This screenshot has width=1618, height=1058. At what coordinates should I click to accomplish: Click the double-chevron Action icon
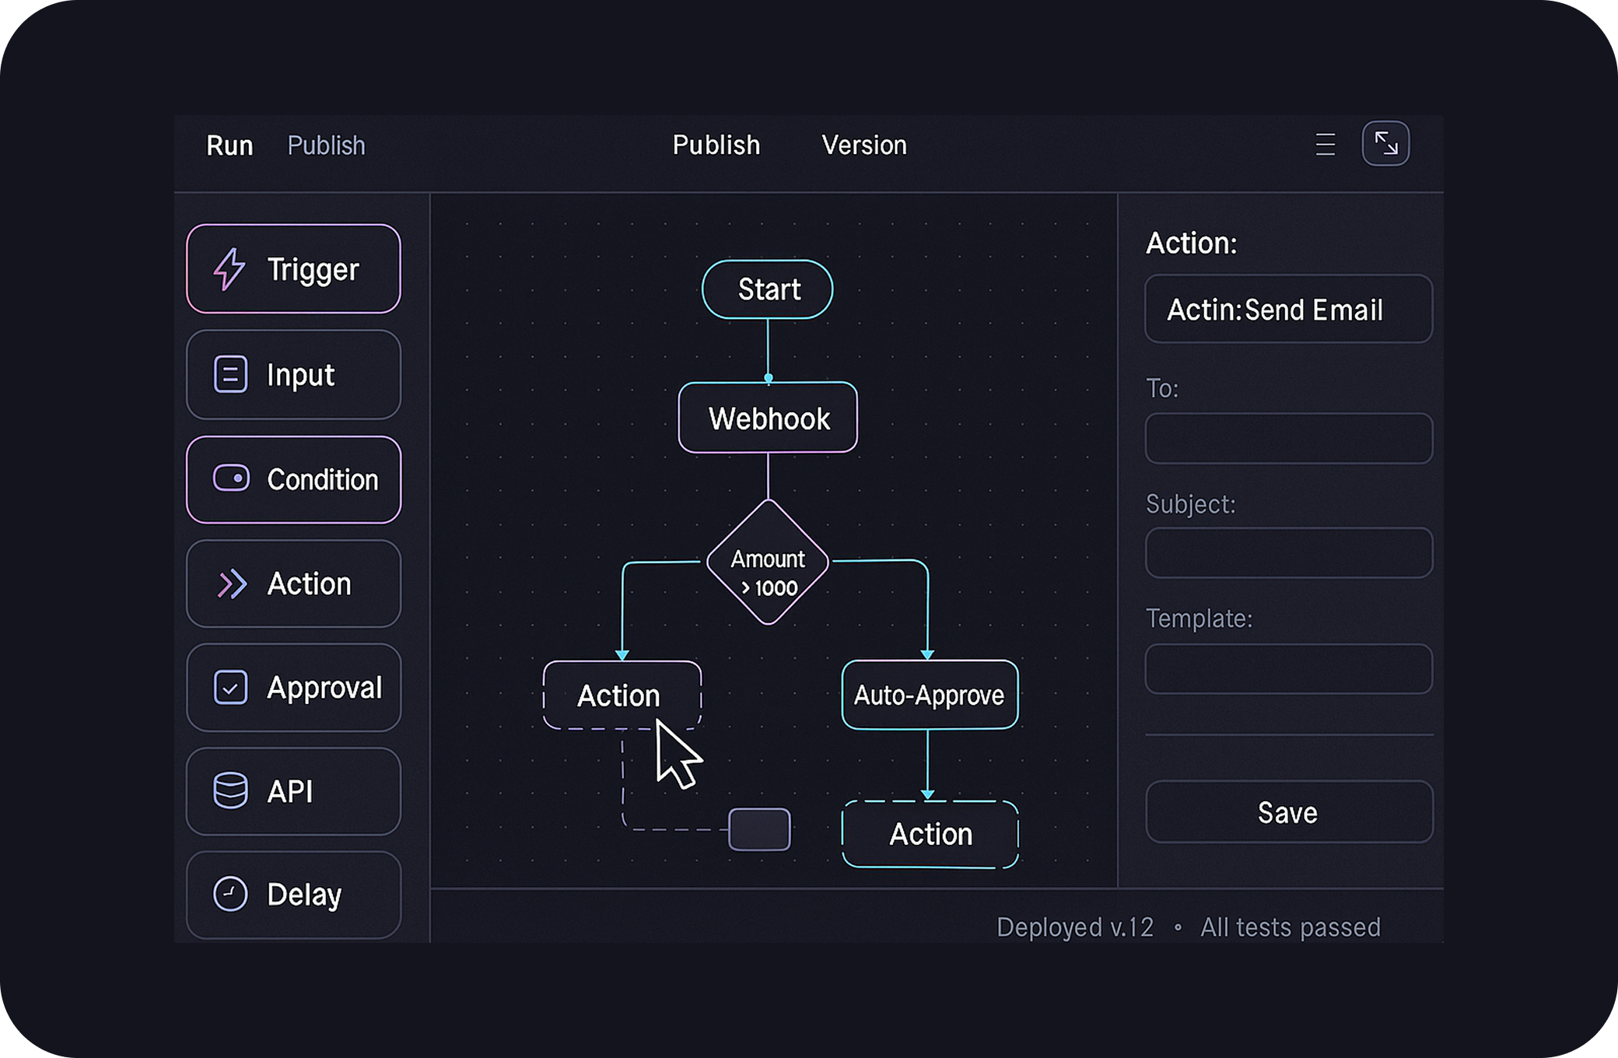[231, 583]
